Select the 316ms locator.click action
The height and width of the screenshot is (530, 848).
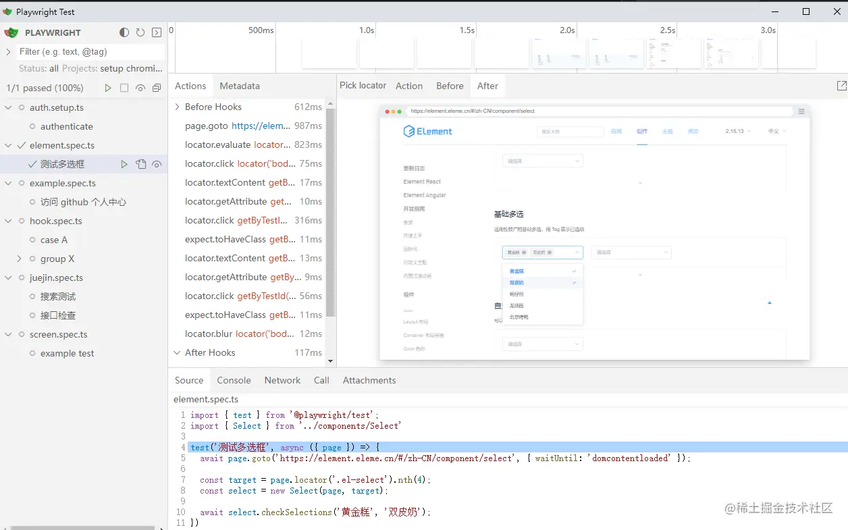[247, 220]
